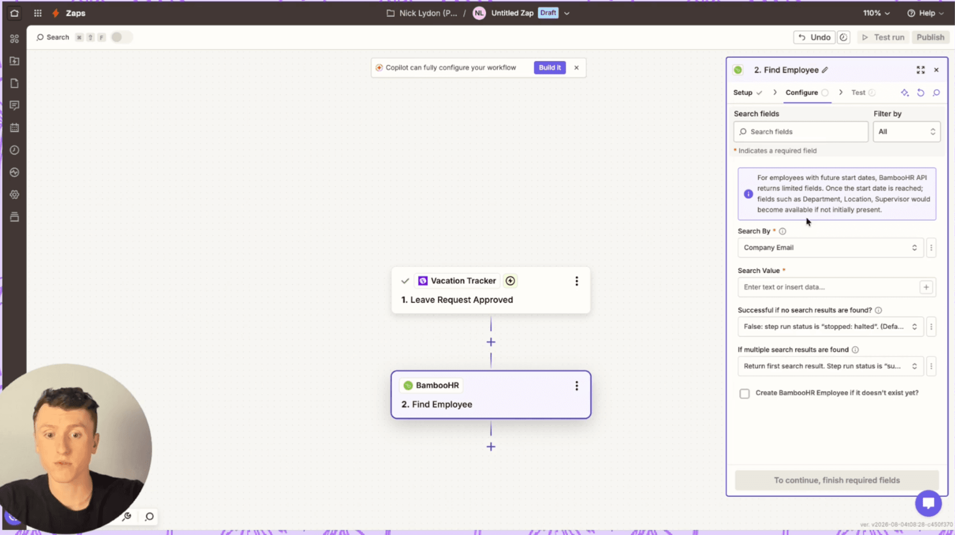Open the Search By Company Email dropdown

tap(830, 248)
